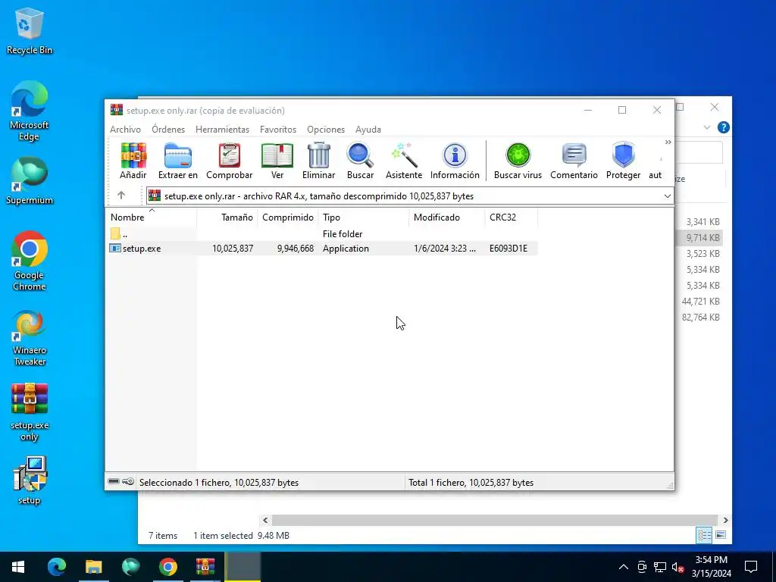Click the Añadir toolbar icon
Image resolution: width=776 pixels, height=582 pixels.
pyautogui.click(x=133, y=161)
